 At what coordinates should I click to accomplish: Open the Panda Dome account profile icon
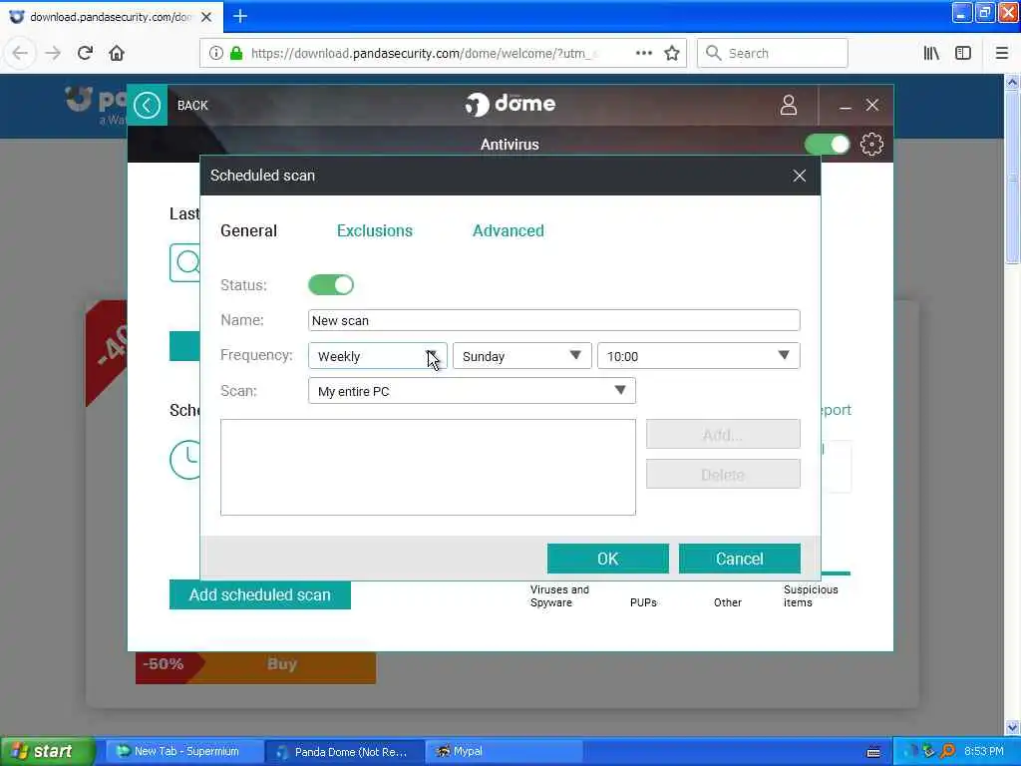pyautogui.click(x=789, y=105)
